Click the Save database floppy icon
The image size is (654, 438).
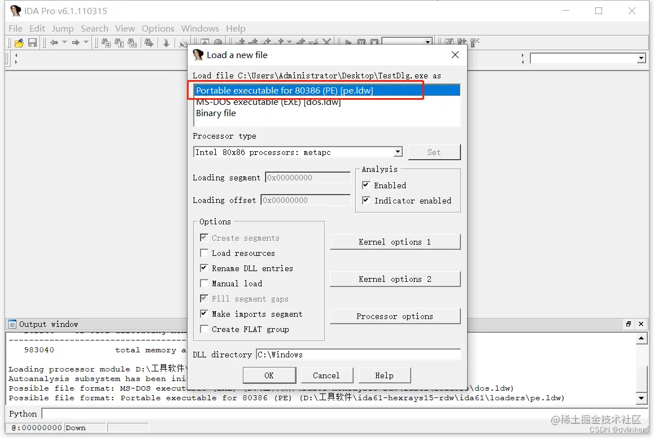[33, 42]
